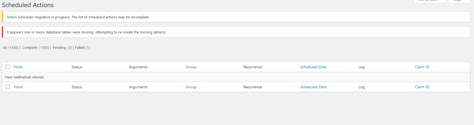Screen dimensions: 474x125
Task: Select the Failed status filter
Action: (x=80, y=47)
